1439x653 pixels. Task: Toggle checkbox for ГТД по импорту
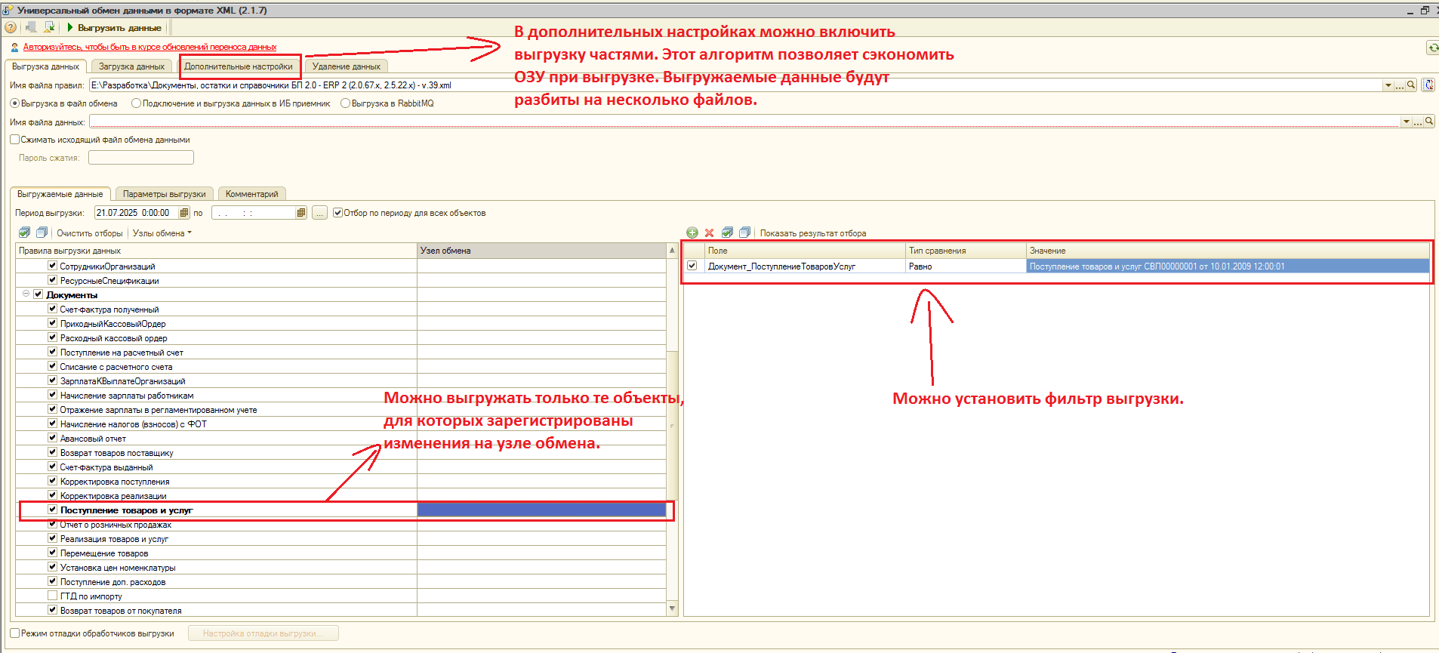[x=52, y=596]
